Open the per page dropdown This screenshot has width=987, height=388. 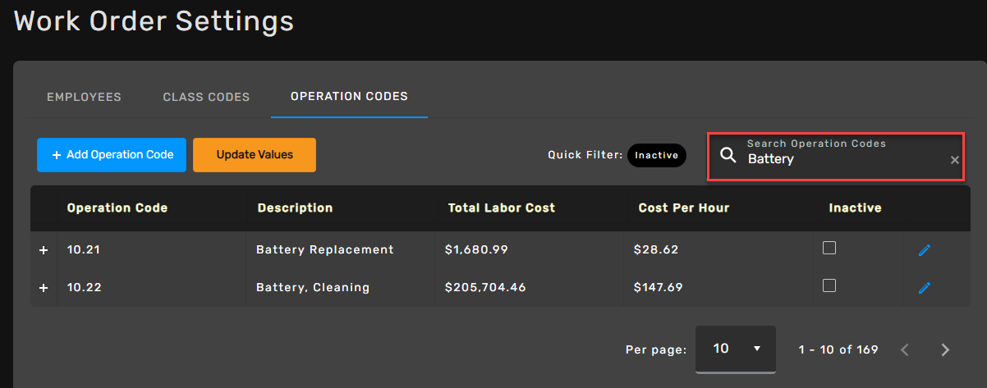(736, 349)
